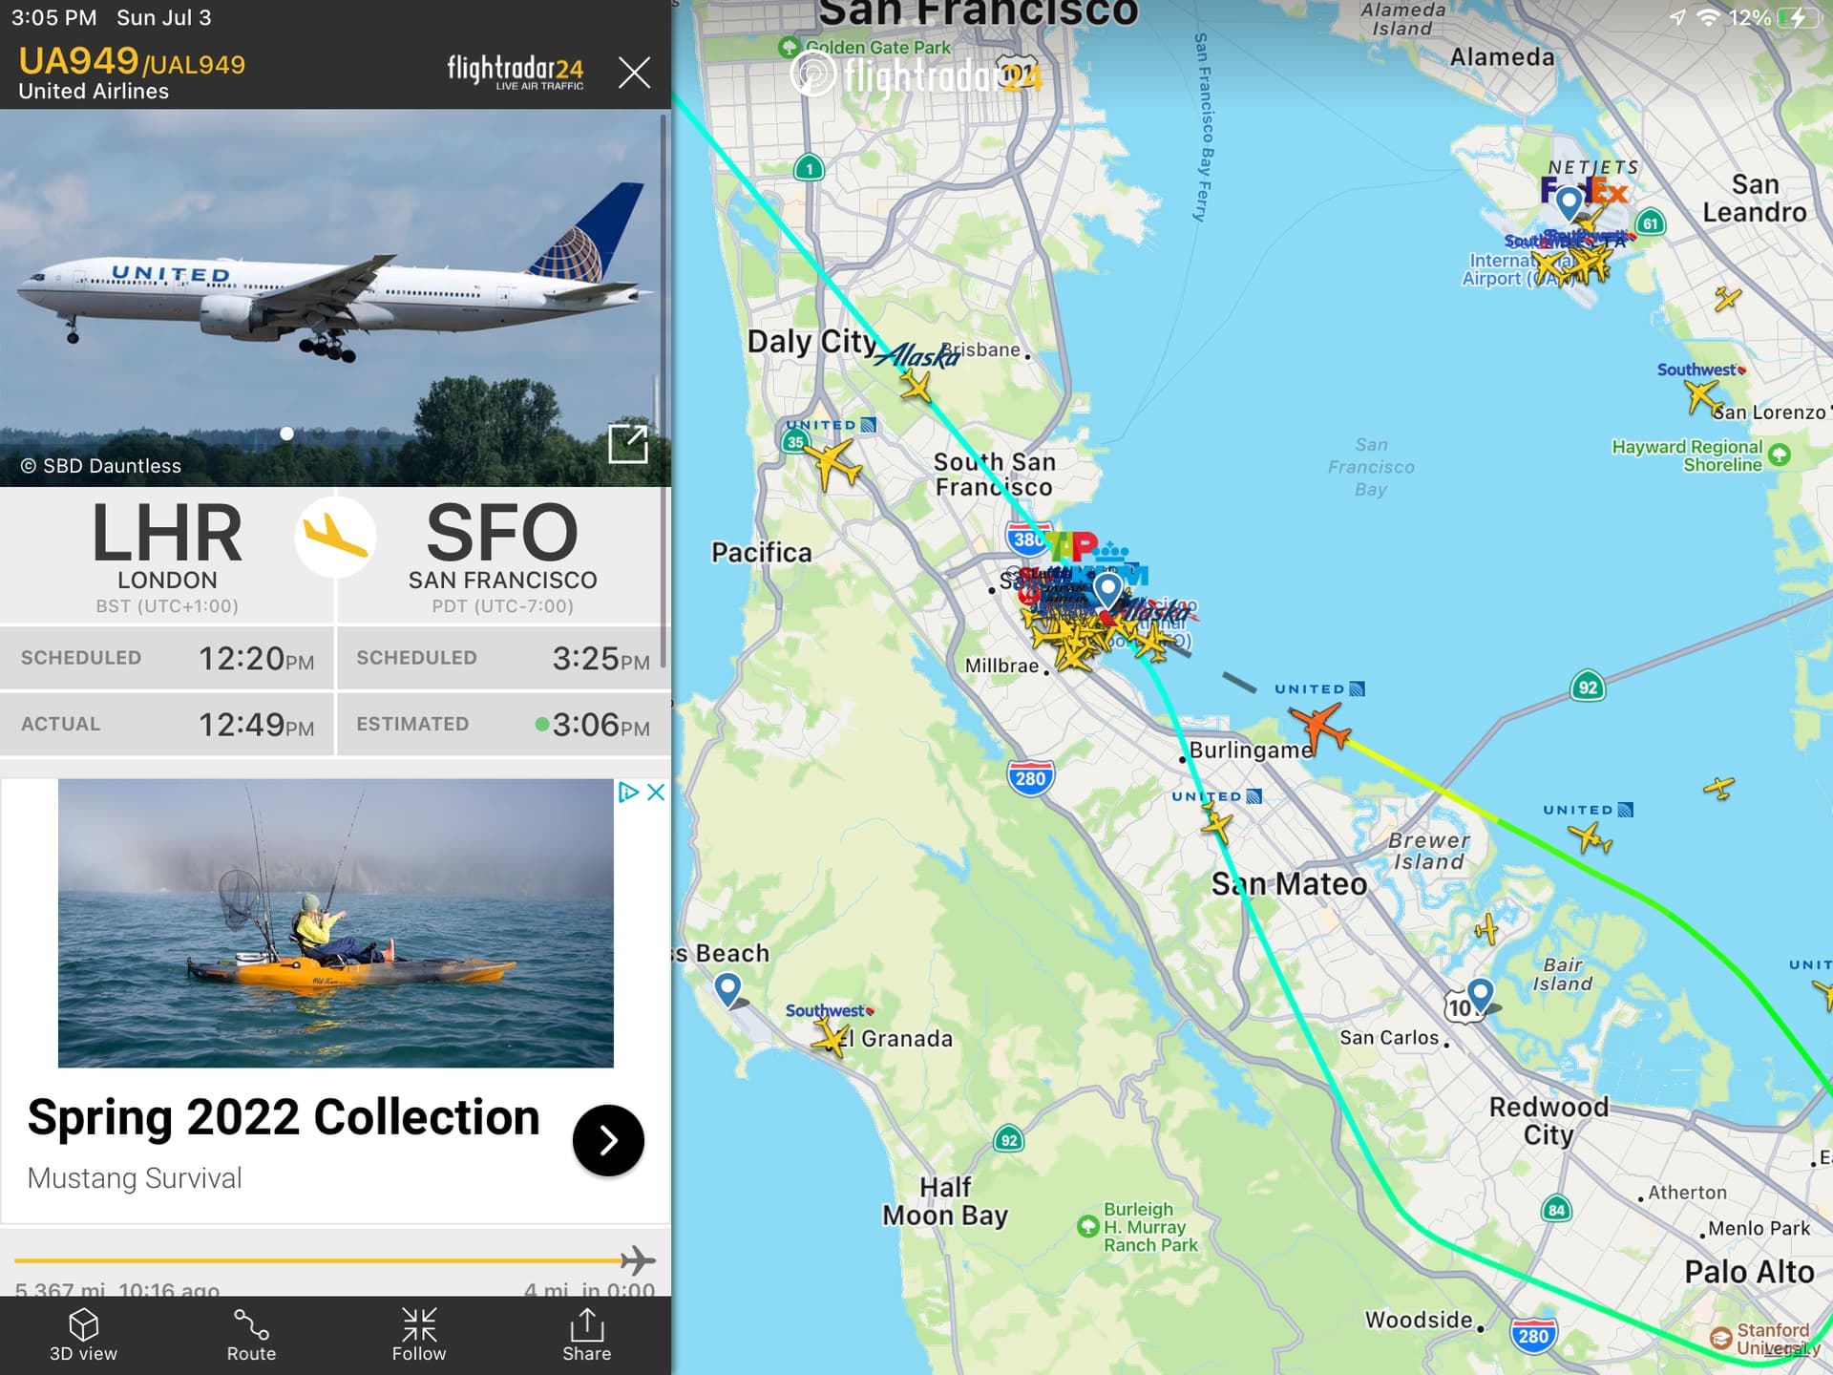Viewport: 1833px width, 1375px height.
Task: Open the AdChoices info icon
Action: point(628,792)
